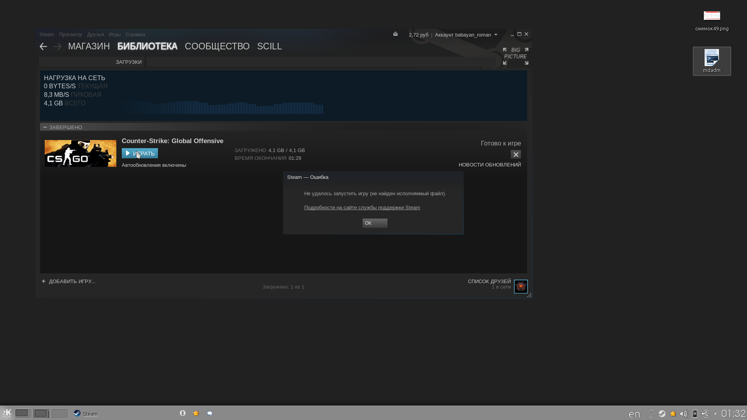Maximize the Steam window
The image size is (747, 420).
(519, 34)
